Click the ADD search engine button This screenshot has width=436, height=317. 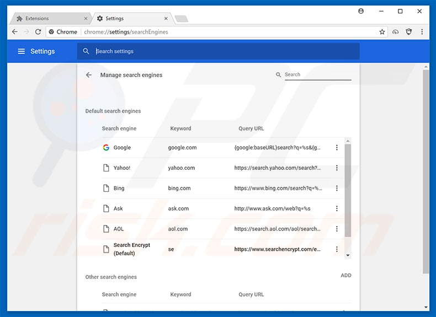346,275
